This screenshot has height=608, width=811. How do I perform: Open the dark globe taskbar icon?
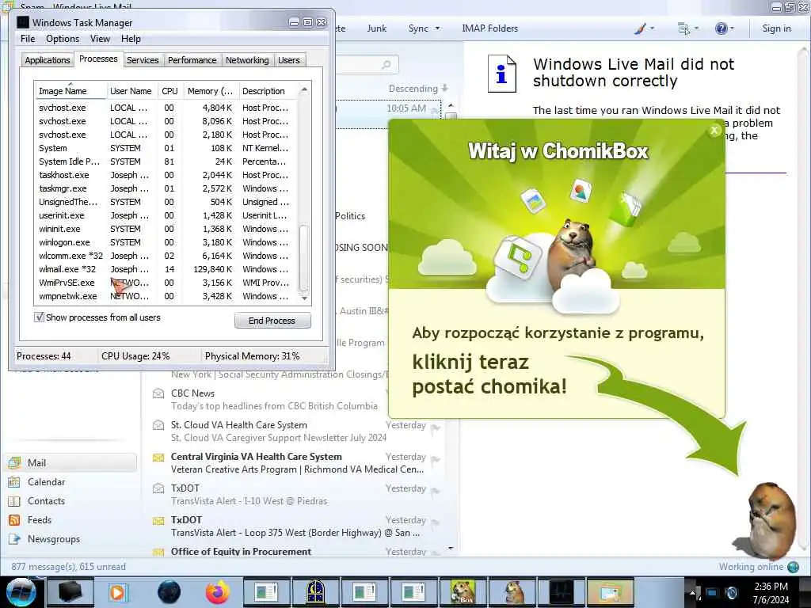tap(169, 592)
